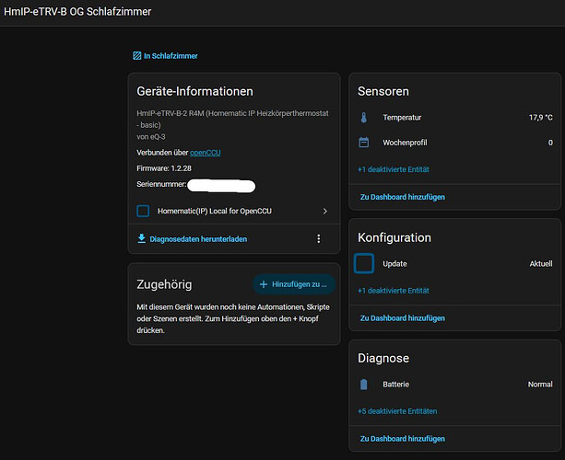Select the Seriennummer label
Viewport: 565px width, 460px height.
tap(161, 184)
